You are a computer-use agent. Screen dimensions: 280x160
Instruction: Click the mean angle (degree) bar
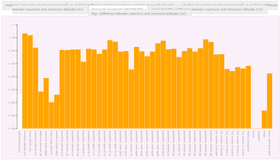click(52, 115)
